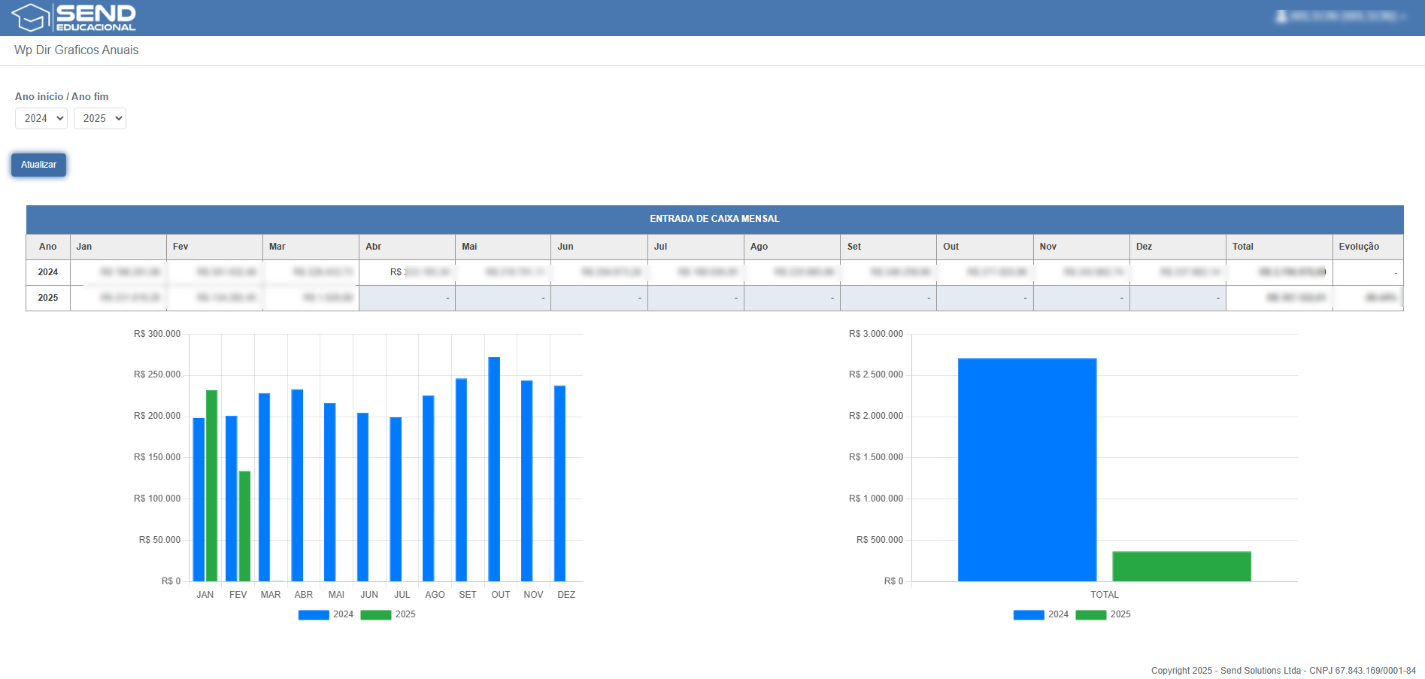
Task: Select the 2025 row label
Action: 48,298
